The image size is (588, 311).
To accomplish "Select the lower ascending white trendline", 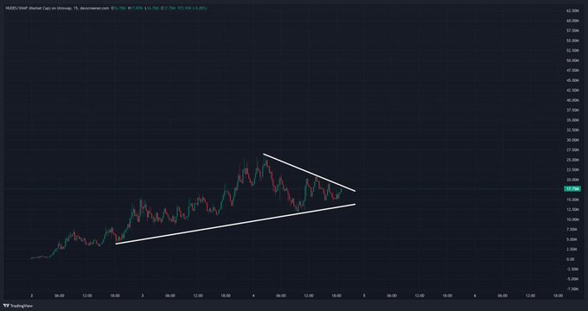I will 235,224.
